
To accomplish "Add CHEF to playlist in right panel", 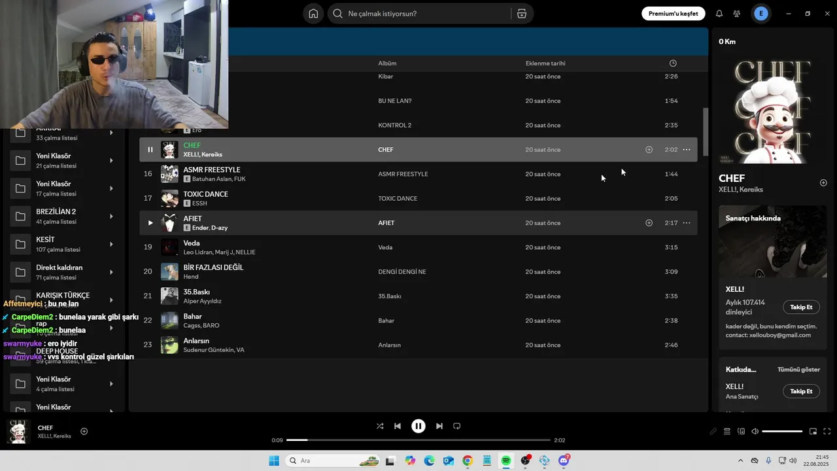I will 823,183.
